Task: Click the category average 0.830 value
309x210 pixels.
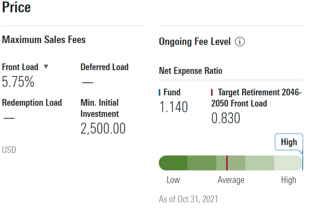Action: 226,118
